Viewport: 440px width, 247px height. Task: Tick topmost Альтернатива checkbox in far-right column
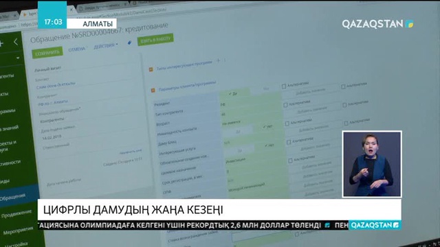pos(343,86)
